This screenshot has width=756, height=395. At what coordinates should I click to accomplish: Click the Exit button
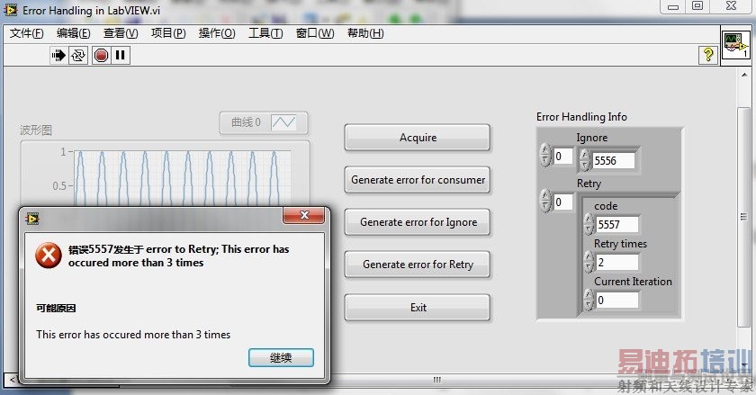pos(418,307)
